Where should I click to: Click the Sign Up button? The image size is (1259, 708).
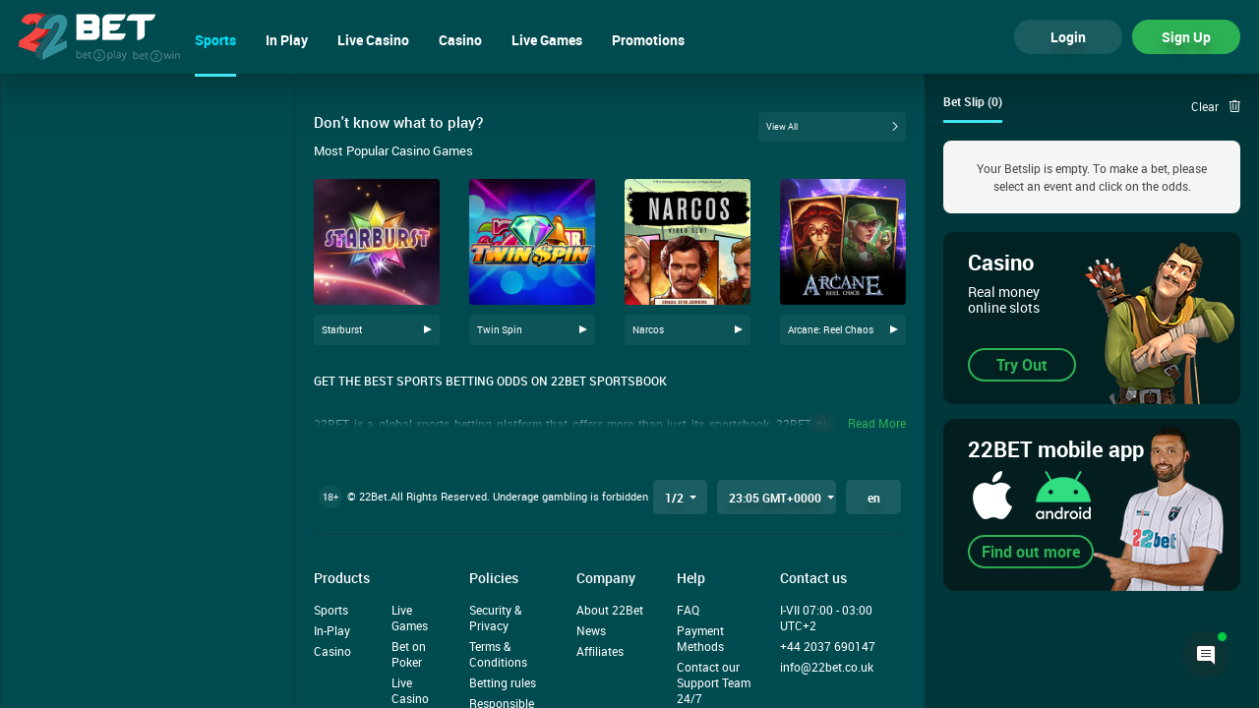(x=1186, y=37)
